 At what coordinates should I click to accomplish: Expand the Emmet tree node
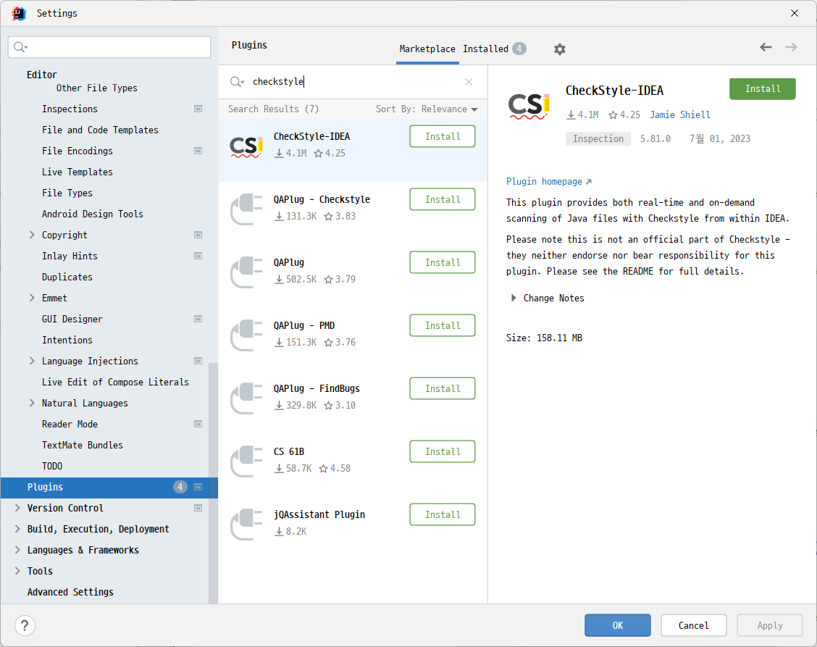pos(32,299)
